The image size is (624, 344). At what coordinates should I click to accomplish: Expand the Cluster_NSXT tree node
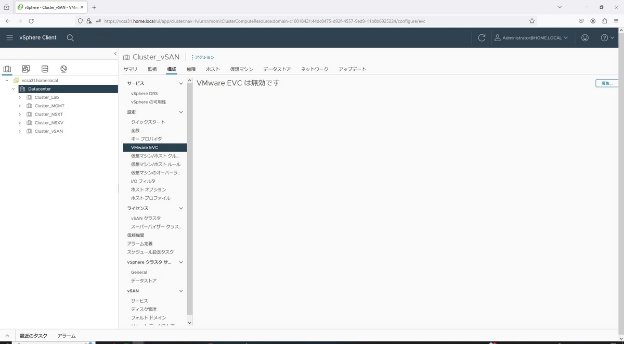(x=20, y=114)
